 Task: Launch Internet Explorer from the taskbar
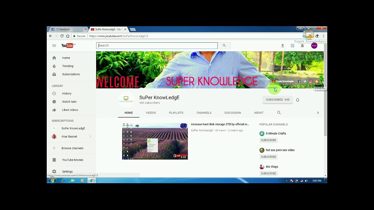pos(63,181)
